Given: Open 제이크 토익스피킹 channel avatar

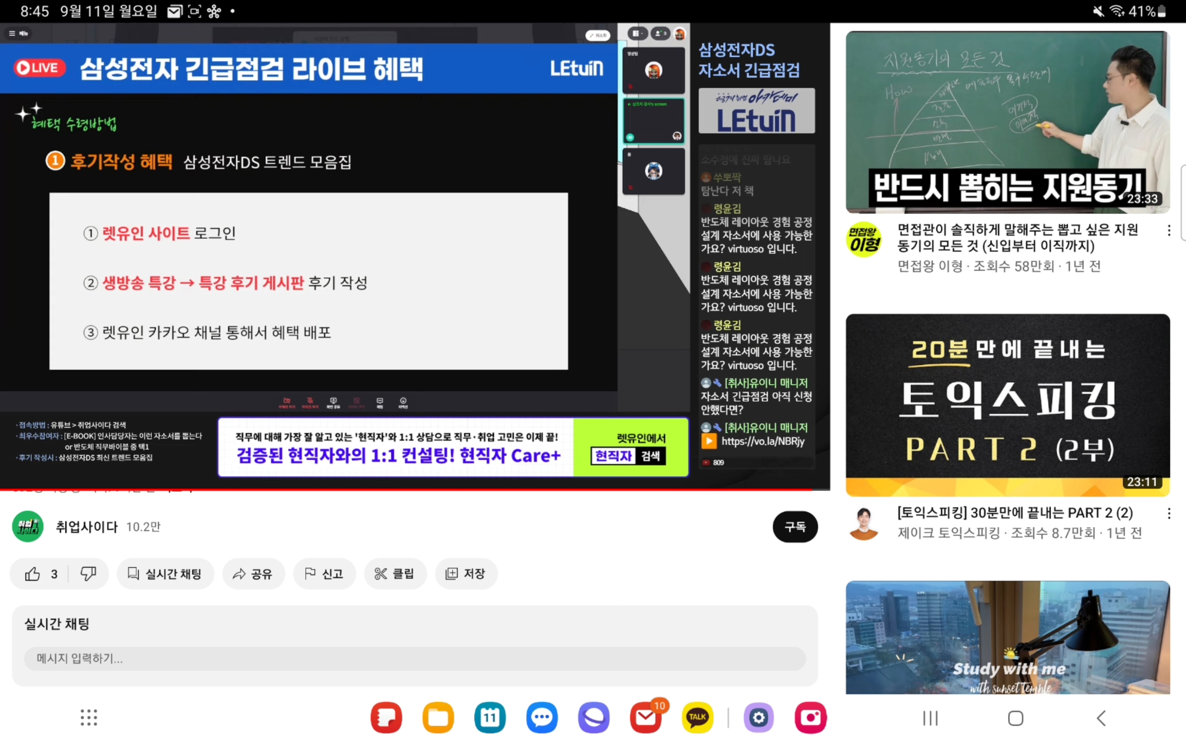Looking at the screenshot, I should point(864,523).
